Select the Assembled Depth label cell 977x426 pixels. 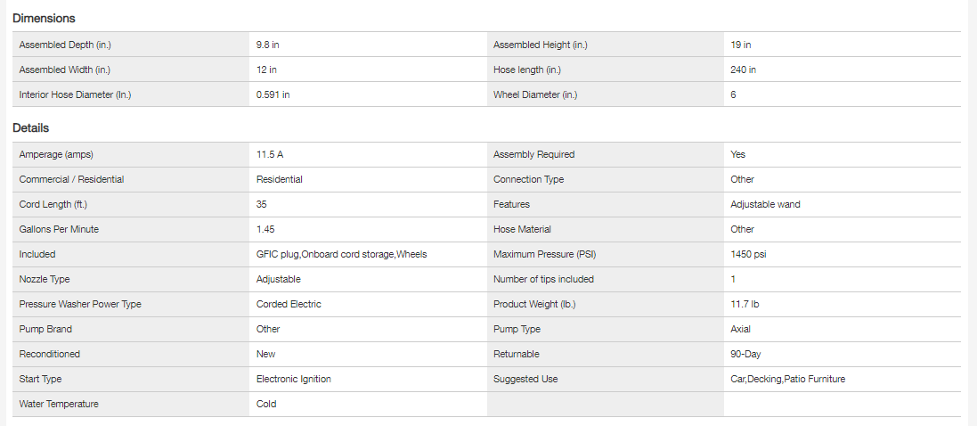[x=65, y=45]
